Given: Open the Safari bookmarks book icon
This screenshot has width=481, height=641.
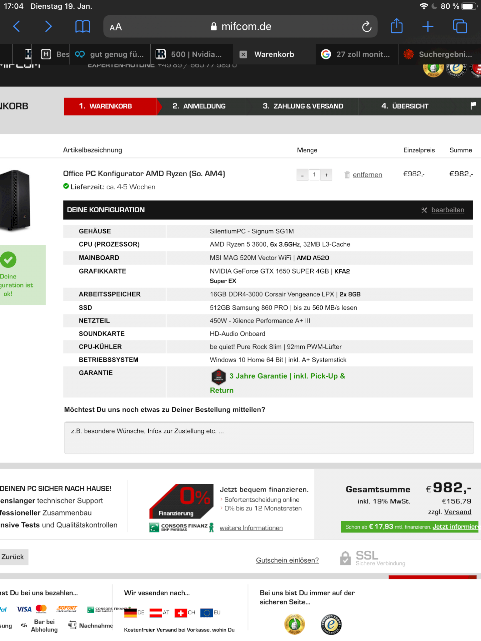Looking at the screenshot, I should [x=83, y=26].
